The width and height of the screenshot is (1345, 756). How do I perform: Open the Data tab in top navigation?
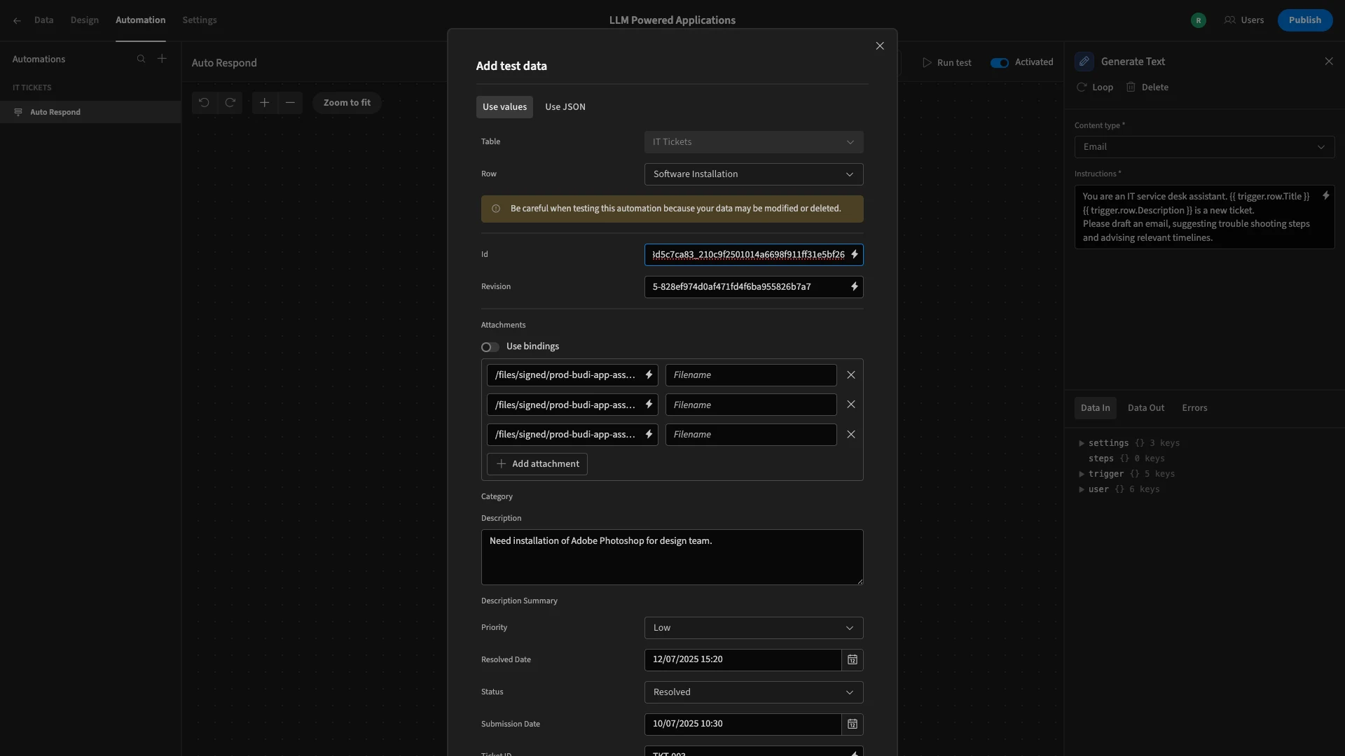pos(44,20)
